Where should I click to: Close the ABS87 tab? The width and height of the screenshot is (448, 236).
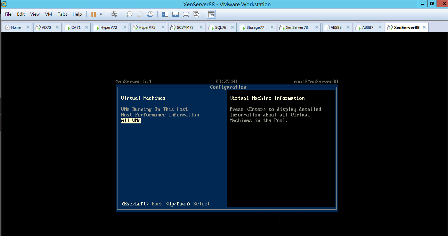coord(379,27)
